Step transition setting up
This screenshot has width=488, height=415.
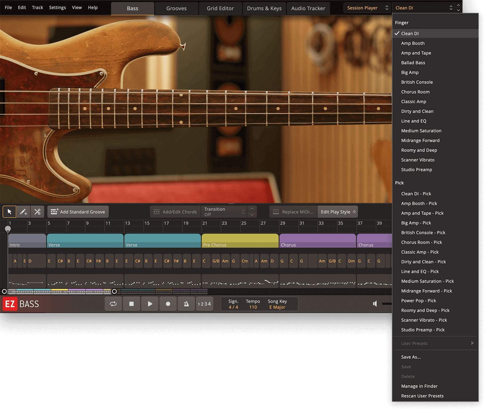point(252,209)
